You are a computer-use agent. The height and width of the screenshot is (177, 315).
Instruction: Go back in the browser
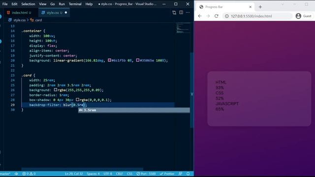200,16
